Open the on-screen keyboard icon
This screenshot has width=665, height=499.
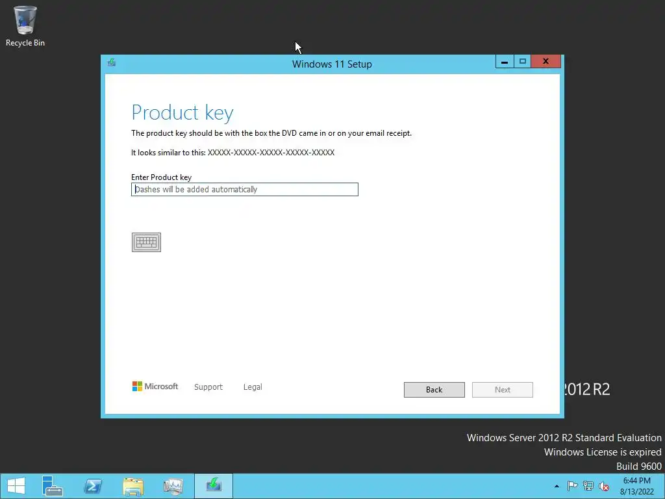click(x=146, y=242)
